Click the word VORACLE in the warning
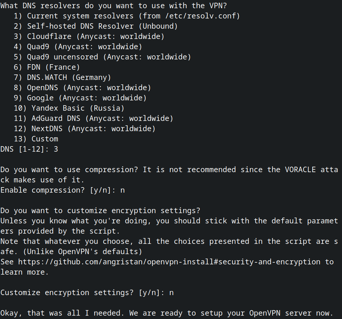This screenshot has width=342, height=319. [x=300, y=170]
